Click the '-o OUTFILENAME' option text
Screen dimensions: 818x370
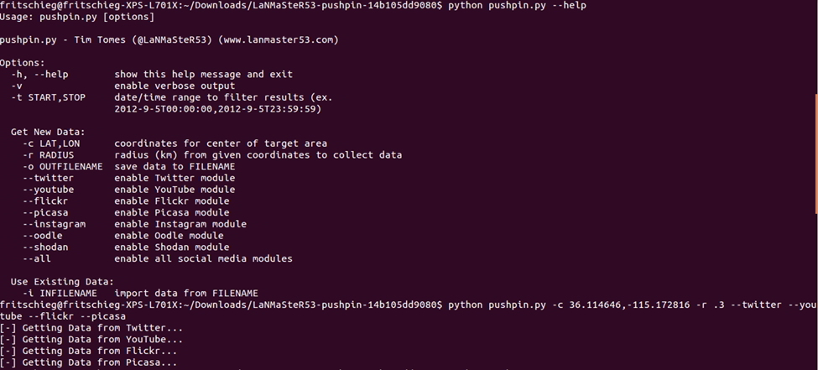pyautogui.click(x=63, y=166)
